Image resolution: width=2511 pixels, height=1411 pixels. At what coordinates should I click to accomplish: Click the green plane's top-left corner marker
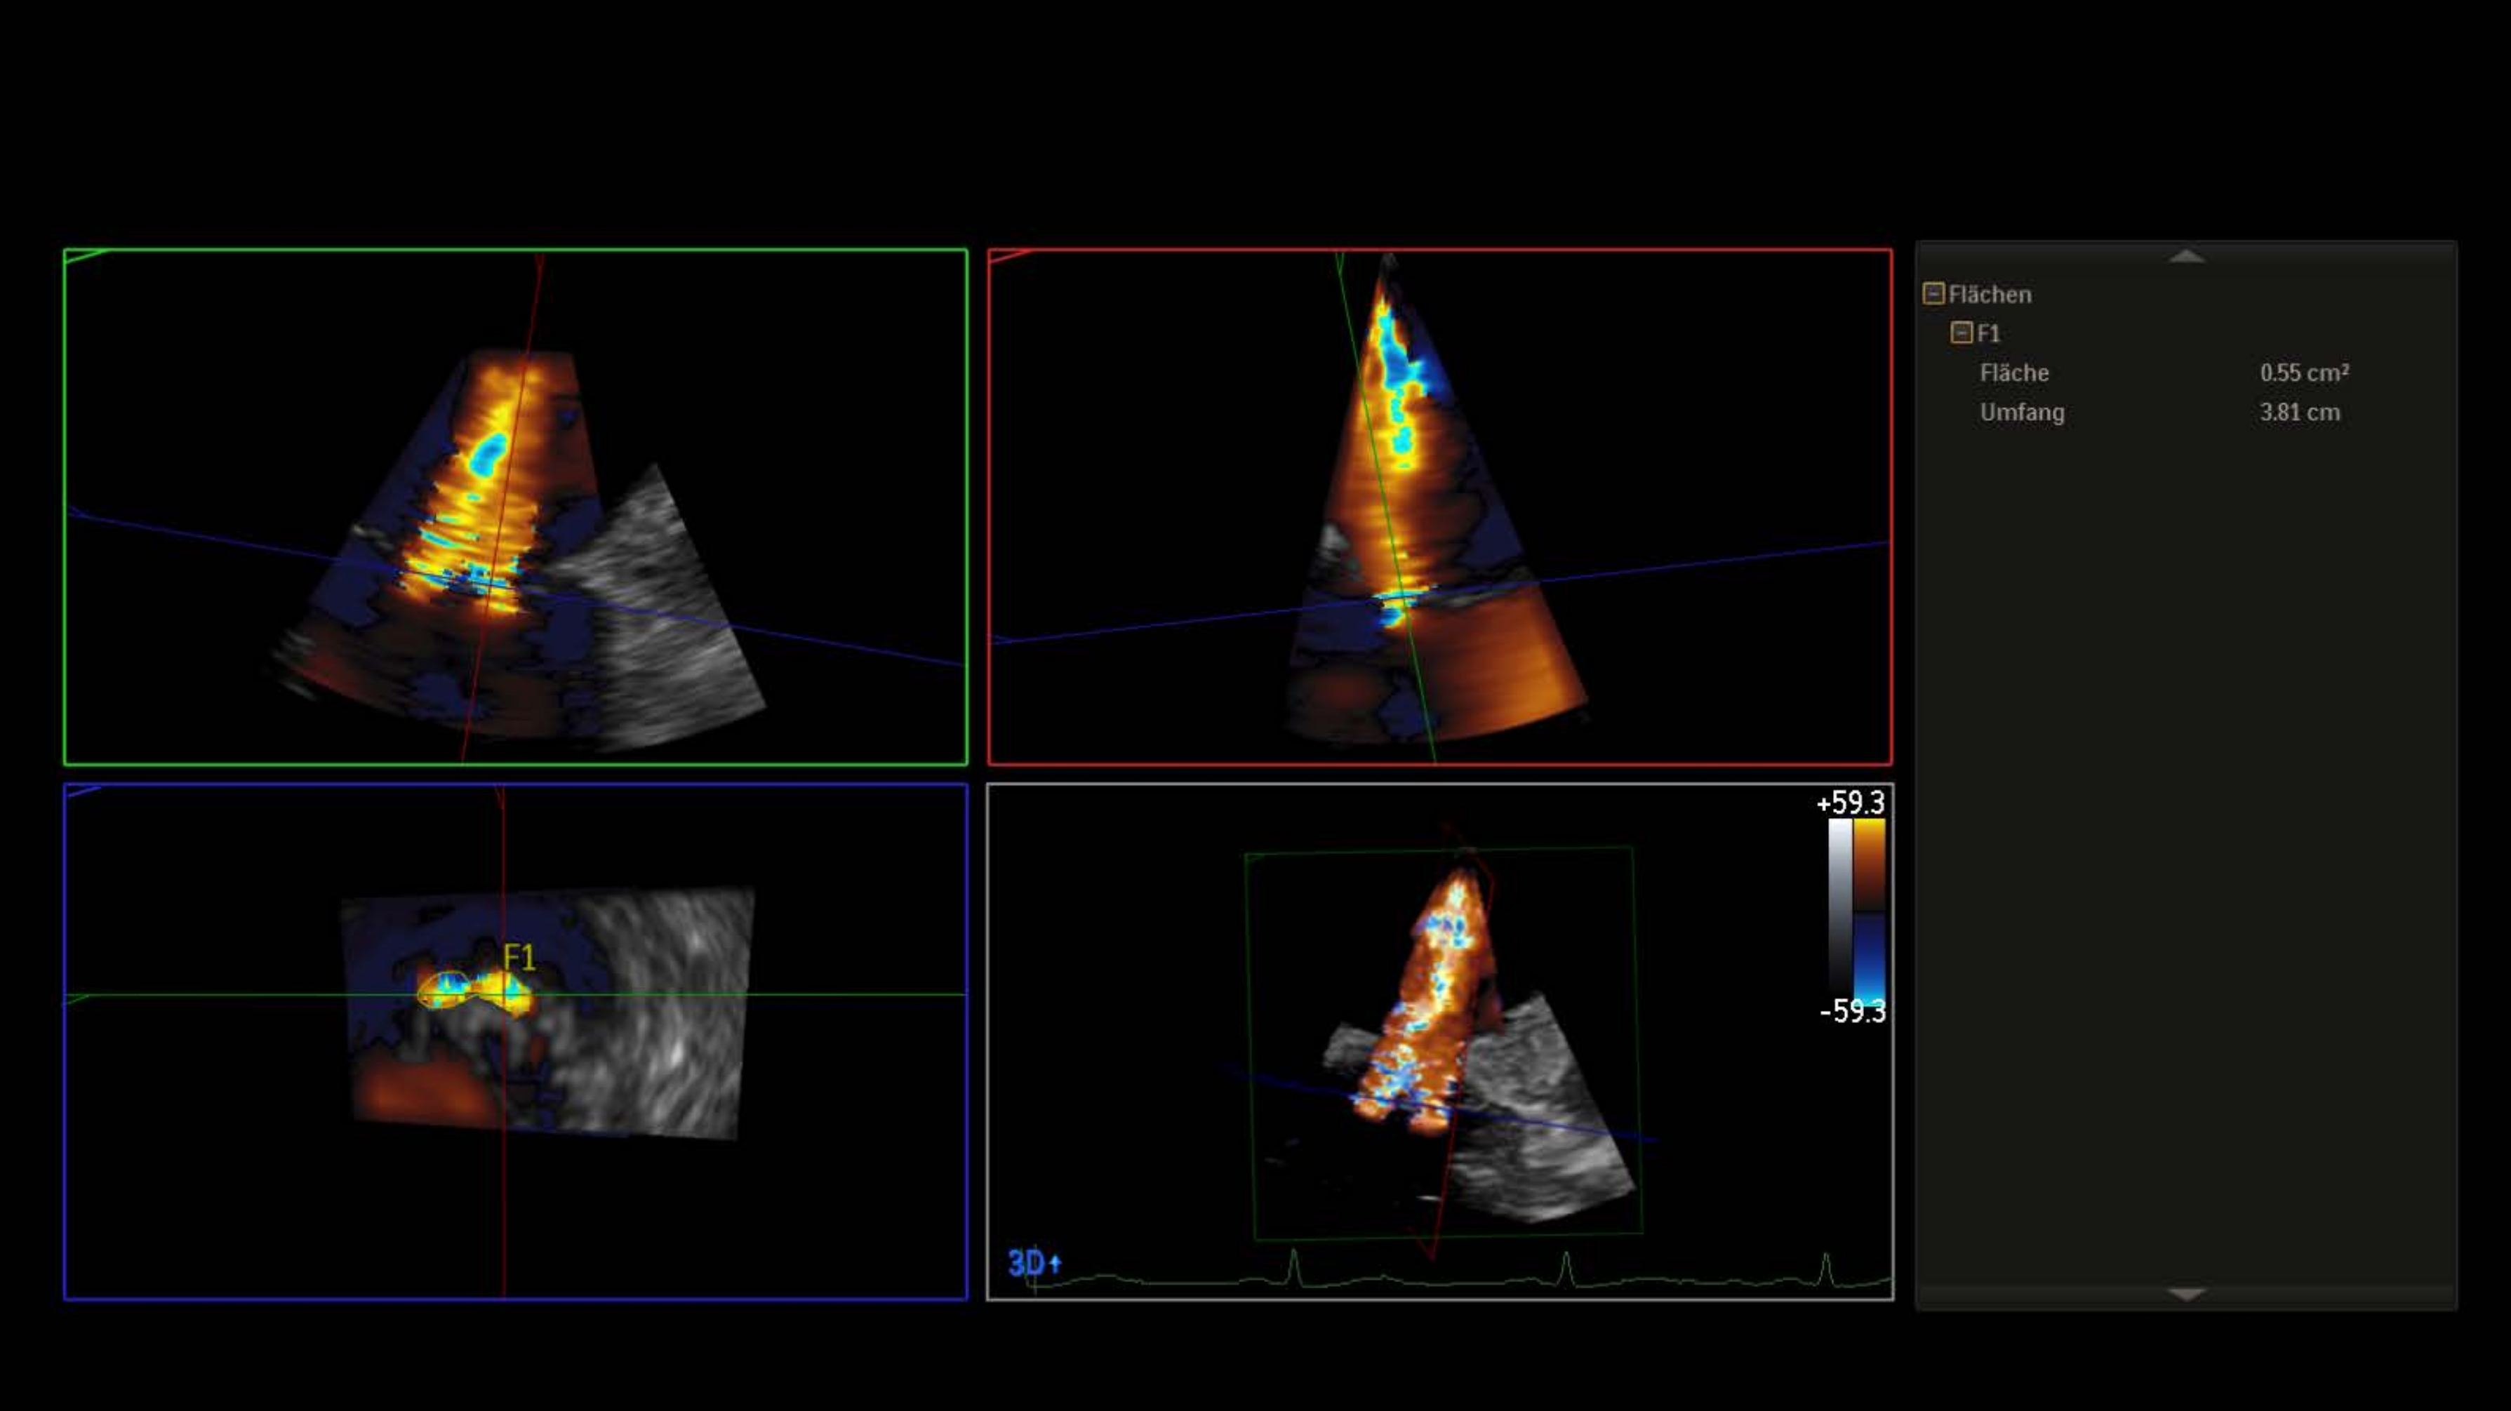(x=82, y=258)
